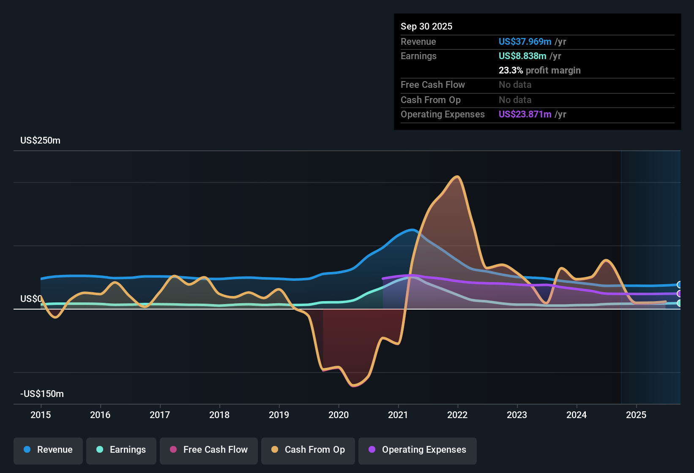Click the US$23.871m operating expenses value
This screenshot has width=694, height=473.
525,114
